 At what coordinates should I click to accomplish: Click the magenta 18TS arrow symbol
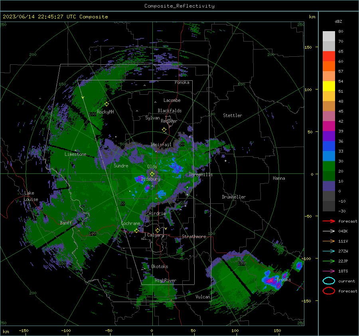pos(329,271)
